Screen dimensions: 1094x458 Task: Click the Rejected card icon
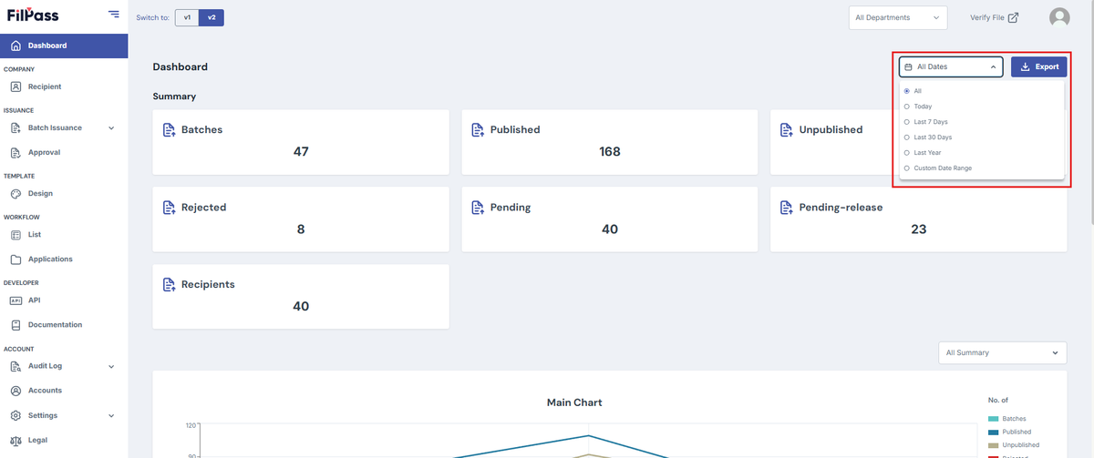pos(169,208)
